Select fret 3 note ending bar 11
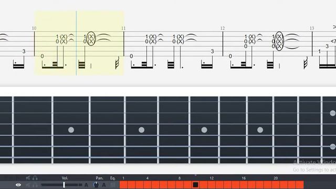The image size is (336, 189). coord(212,51)
